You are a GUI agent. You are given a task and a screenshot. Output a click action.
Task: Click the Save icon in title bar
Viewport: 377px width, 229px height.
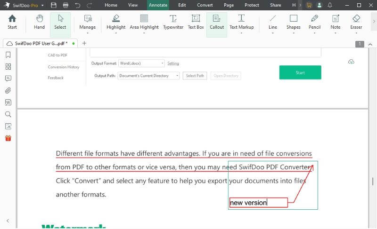[x=54, y=5]
